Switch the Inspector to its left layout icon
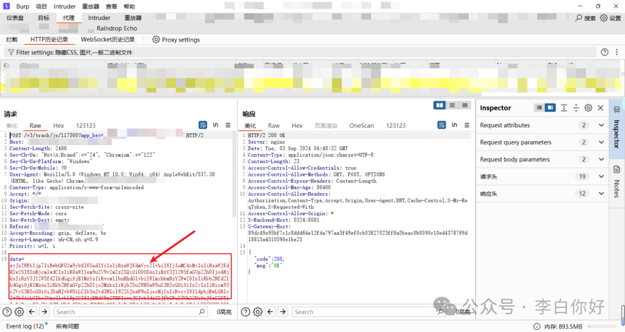Screen dimensions: 625x332 point(539,108)
